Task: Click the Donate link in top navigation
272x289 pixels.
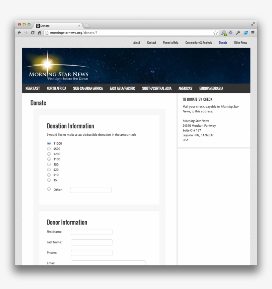Action: (223, 43)
